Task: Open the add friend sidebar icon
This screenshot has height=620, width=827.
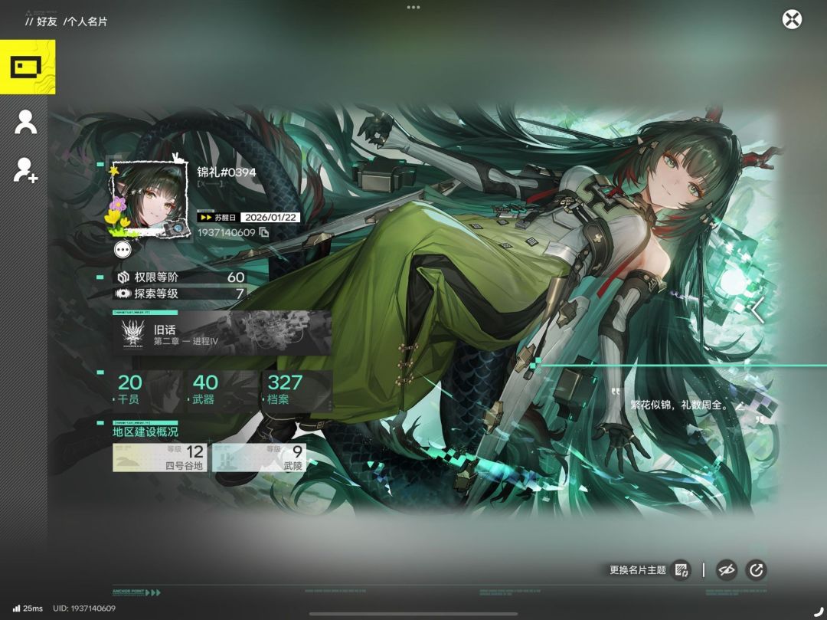Action: [25, 170]
